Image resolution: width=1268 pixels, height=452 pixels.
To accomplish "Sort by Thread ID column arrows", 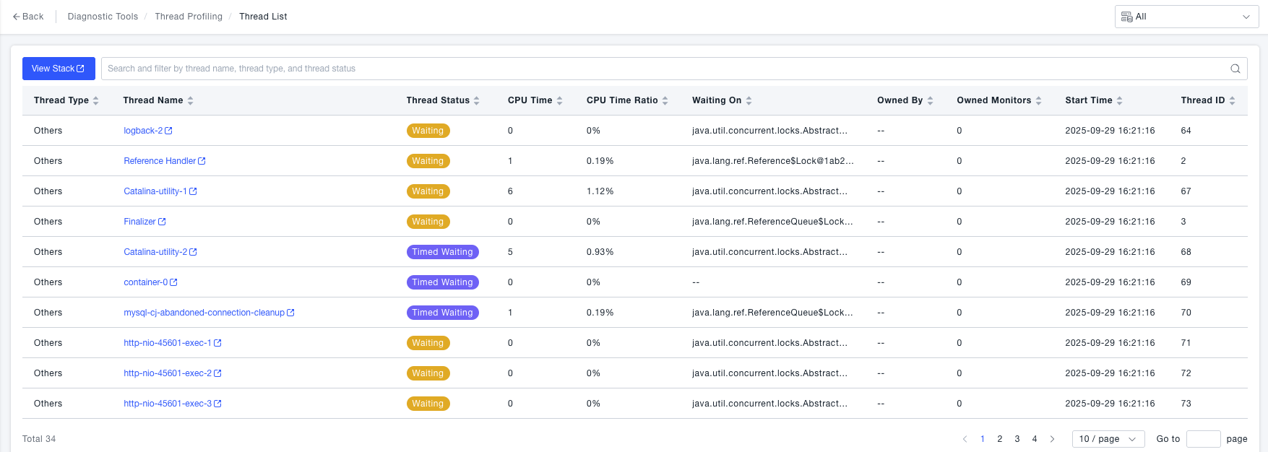I will tap(1232, 100).
